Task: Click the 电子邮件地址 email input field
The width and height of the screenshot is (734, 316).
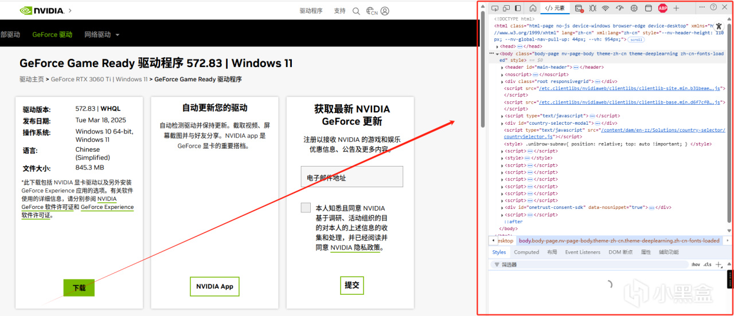Action: 352,177
